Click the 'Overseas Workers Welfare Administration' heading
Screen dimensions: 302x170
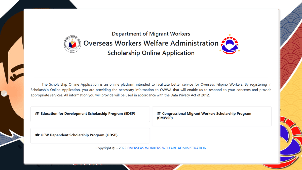coord(151,43)
